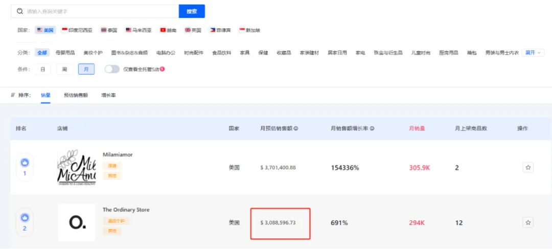552x249 pixels.
Task: Click 其他 tag under The Ordinary Store
Action: tap(112, 231)
